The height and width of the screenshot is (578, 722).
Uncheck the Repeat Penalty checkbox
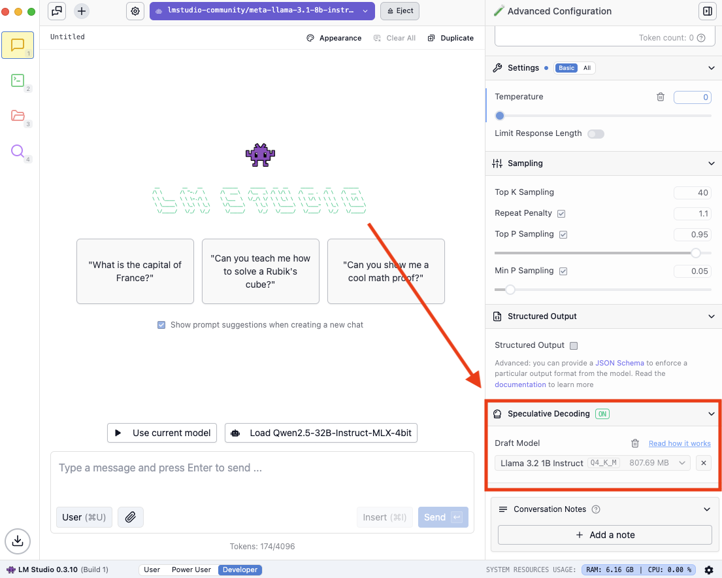coord(561,214)
